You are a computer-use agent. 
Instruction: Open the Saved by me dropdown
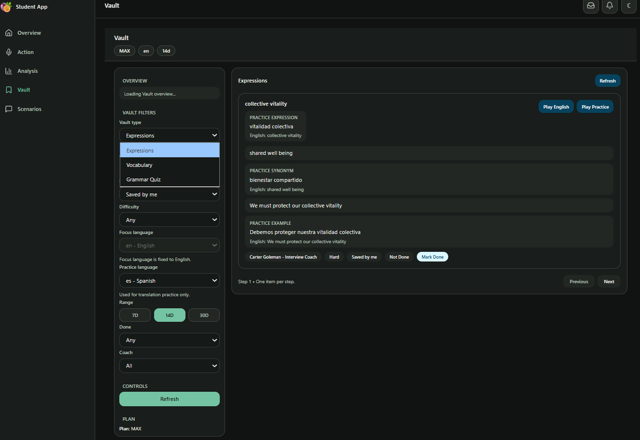pos(170,194)
